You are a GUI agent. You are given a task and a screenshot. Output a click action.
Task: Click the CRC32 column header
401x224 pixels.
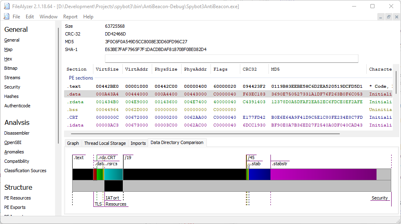pos(254,69)
